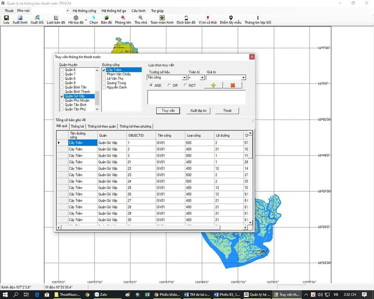Open the notification center icon
This screenshot has width=374, height=299.
pos(364,294)
